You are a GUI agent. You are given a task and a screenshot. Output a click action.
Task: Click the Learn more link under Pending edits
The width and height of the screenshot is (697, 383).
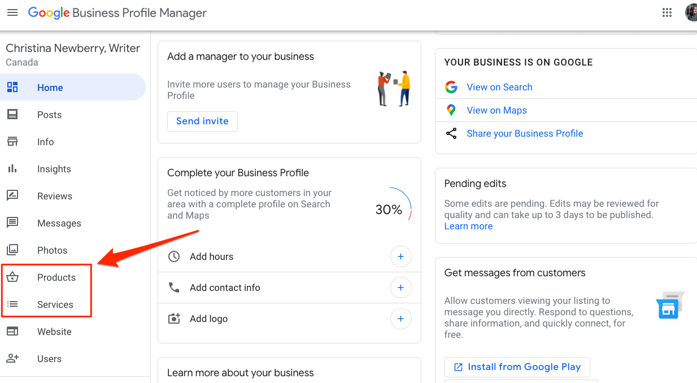(x=468, y=226)
